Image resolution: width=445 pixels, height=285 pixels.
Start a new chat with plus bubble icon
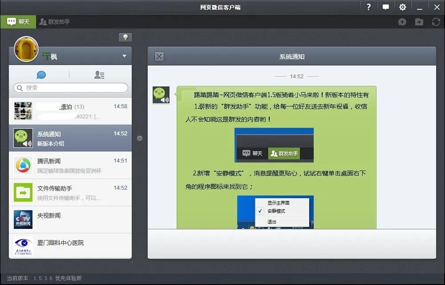(x=402, y=22)
